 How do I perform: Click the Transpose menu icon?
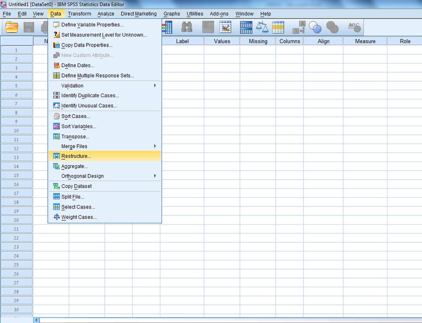pos(56,136)
